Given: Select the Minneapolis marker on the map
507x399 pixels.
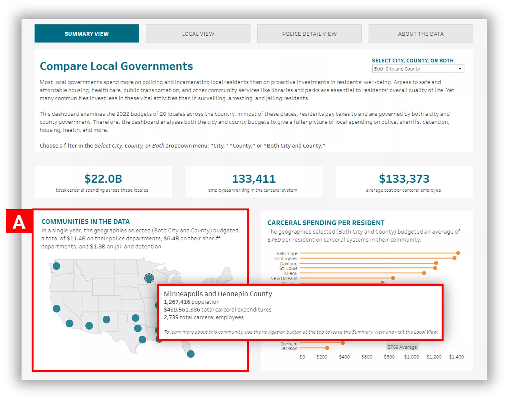Looking at the screenshot, I should 149,278.
